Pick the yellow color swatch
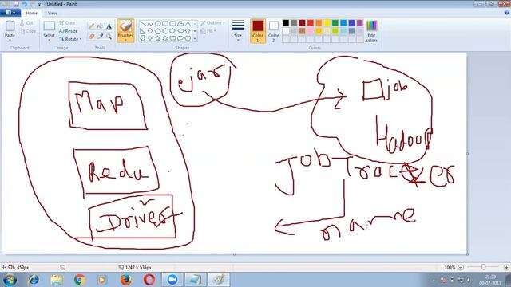 (x=327, y=23)
